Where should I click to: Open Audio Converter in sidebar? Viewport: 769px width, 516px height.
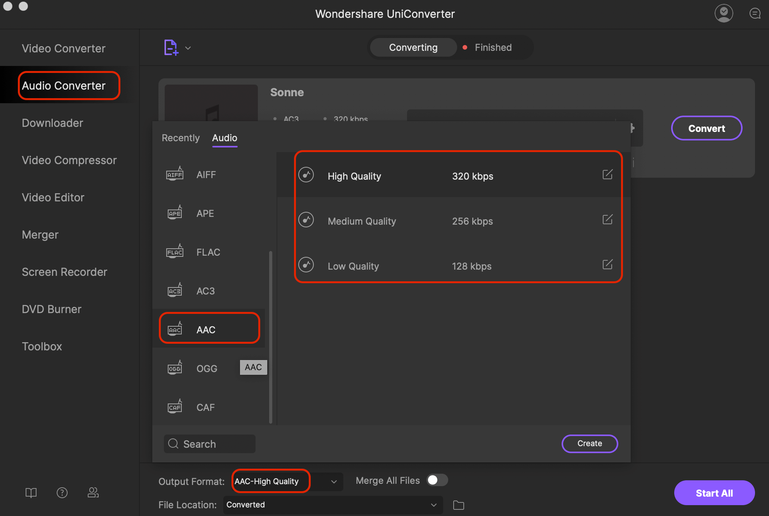[x=64, y=86]
